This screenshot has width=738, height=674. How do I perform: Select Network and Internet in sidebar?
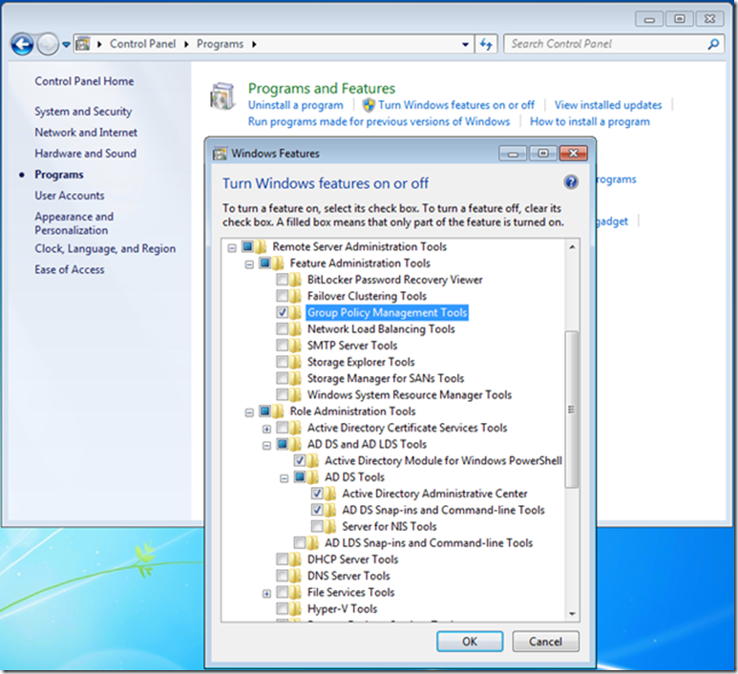(86, 133)
